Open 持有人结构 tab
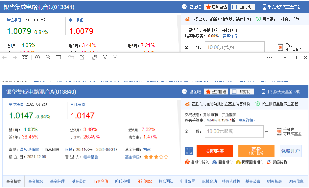This screenshot has width=309, height=188. pyautogui.click(x=231, y=181)
